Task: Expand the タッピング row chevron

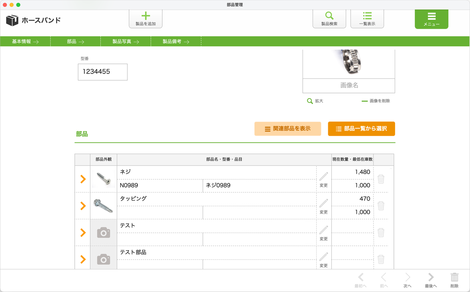Action: point(83,206)
